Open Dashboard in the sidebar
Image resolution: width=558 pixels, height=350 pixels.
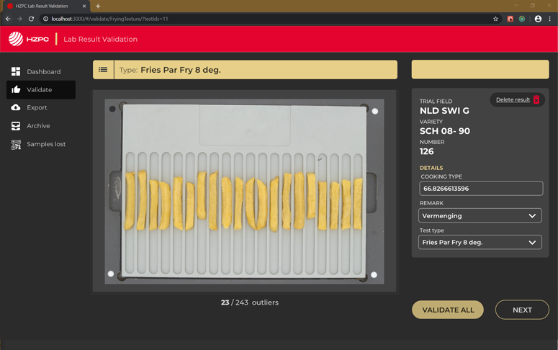41,71
